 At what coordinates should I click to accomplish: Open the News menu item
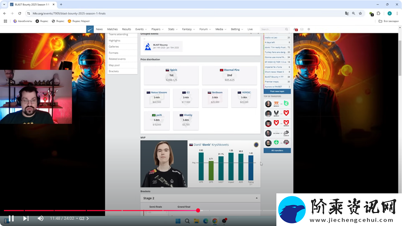pyautogui.click(x=99, y=29)
